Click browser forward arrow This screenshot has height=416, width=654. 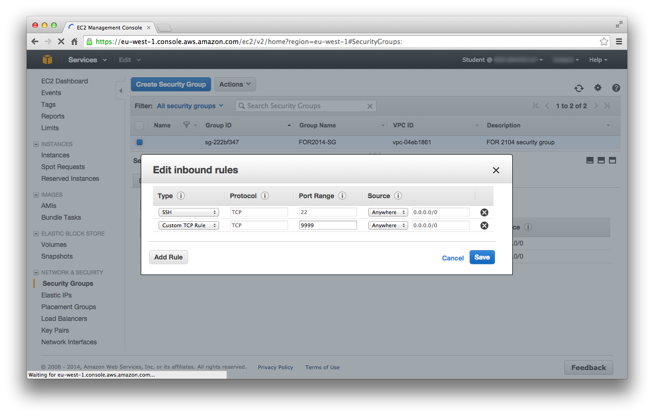(48, 41)
